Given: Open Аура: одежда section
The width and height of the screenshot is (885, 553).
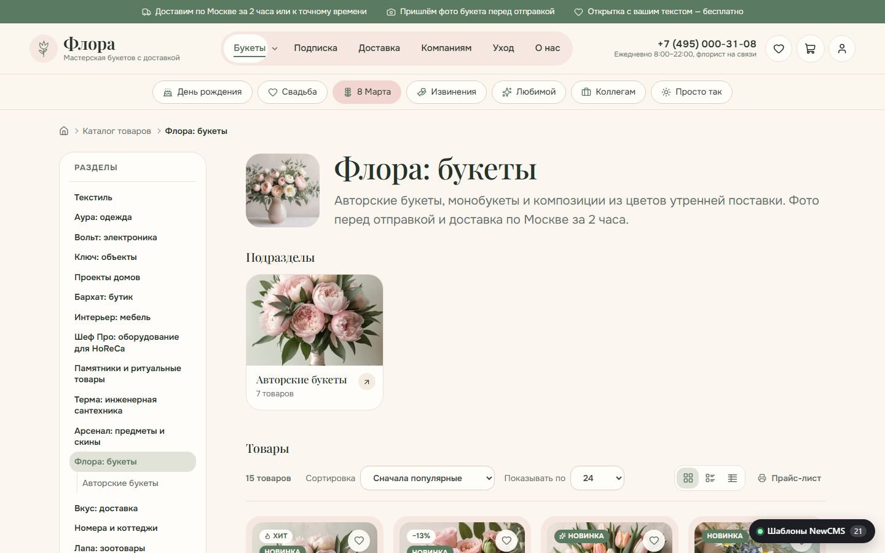Looking at the screenshot, I should coord(133,217).
